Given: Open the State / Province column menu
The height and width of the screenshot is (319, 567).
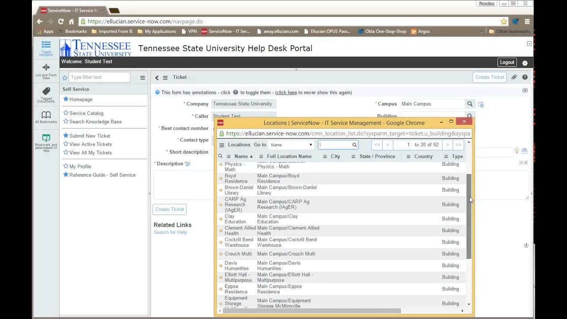Looking at the screenshot, I should pos(353,156).
